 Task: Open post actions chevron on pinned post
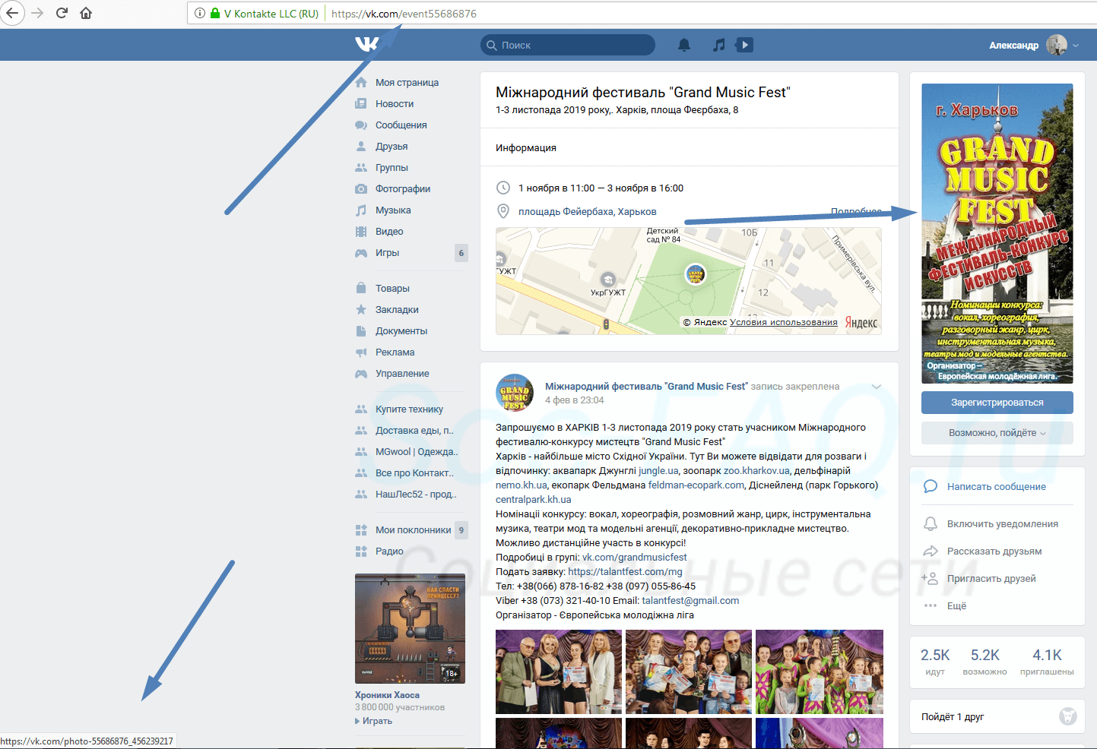[877, 387]
